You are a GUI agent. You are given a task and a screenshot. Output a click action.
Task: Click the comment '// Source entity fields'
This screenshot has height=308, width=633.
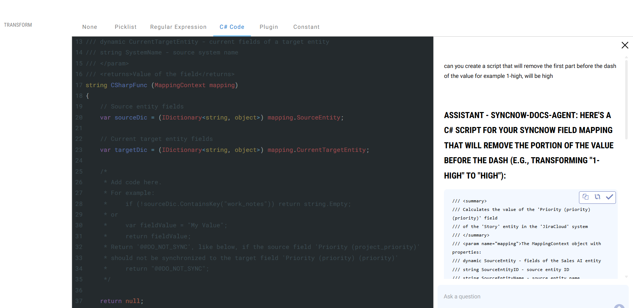tap(142, 106)
